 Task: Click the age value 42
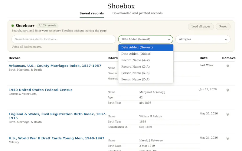[x=141, y=98]
